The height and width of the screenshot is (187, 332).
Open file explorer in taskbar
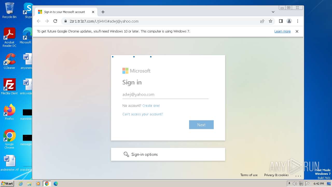[29, 184]
